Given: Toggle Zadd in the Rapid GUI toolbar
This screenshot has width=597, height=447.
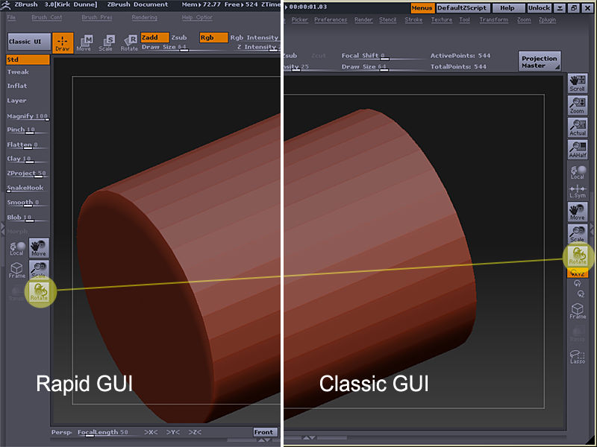Looking at the screenshot, I should tap(154, 37).
